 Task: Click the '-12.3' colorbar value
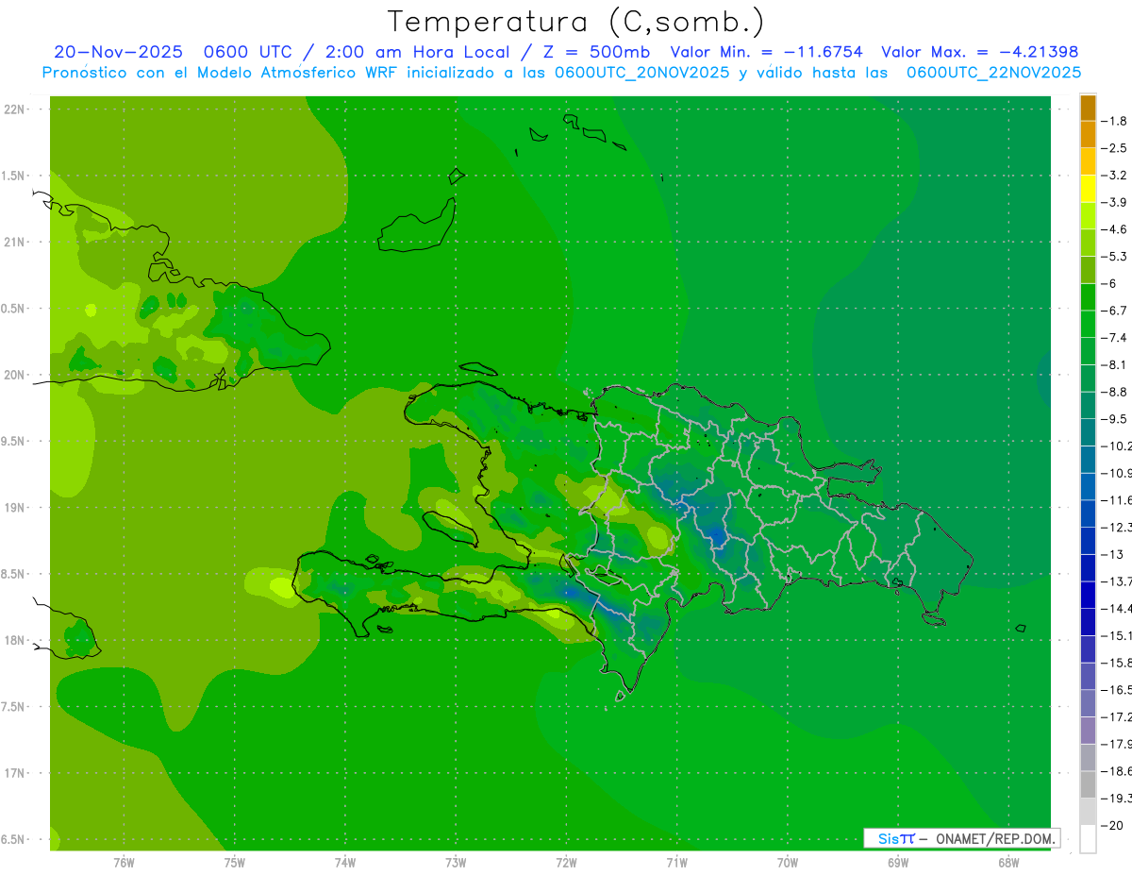pos(1119,527)
